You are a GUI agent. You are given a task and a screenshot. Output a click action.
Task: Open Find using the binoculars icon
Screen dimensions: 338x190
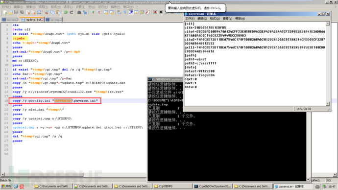pyautogui.click(x=79, y=12)
